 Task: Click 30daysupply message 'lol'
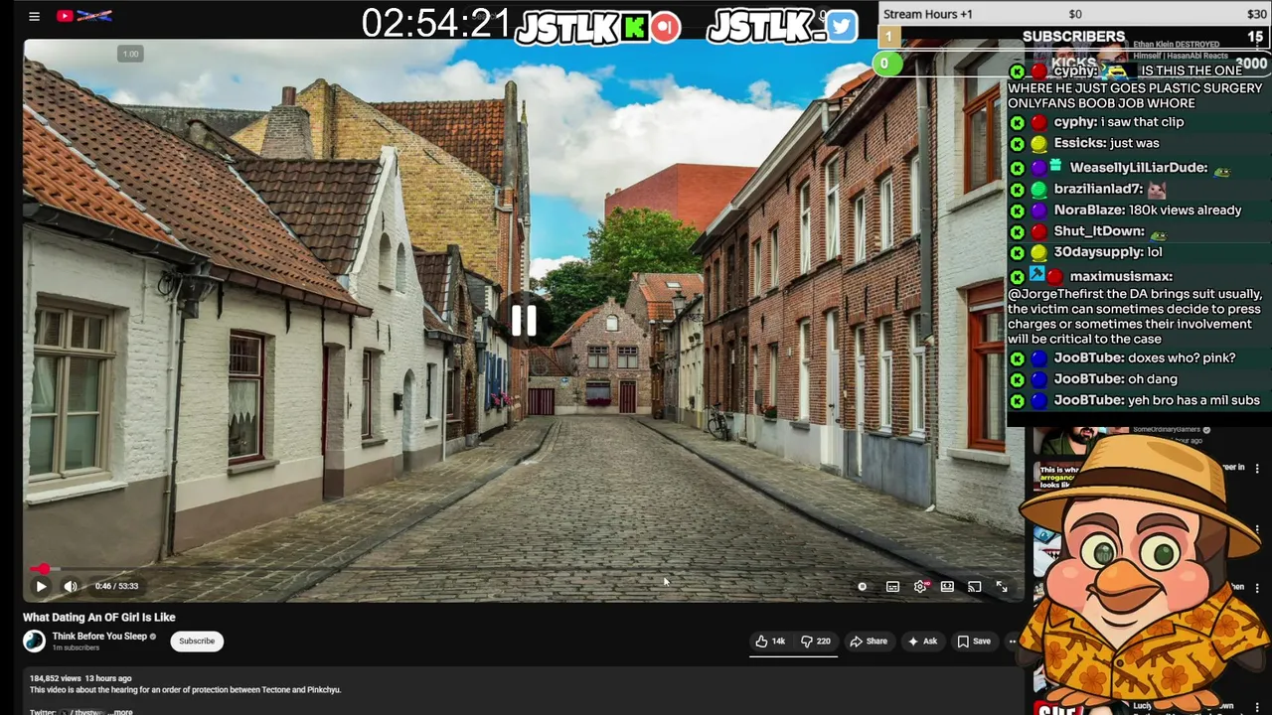pos(1154,252)
